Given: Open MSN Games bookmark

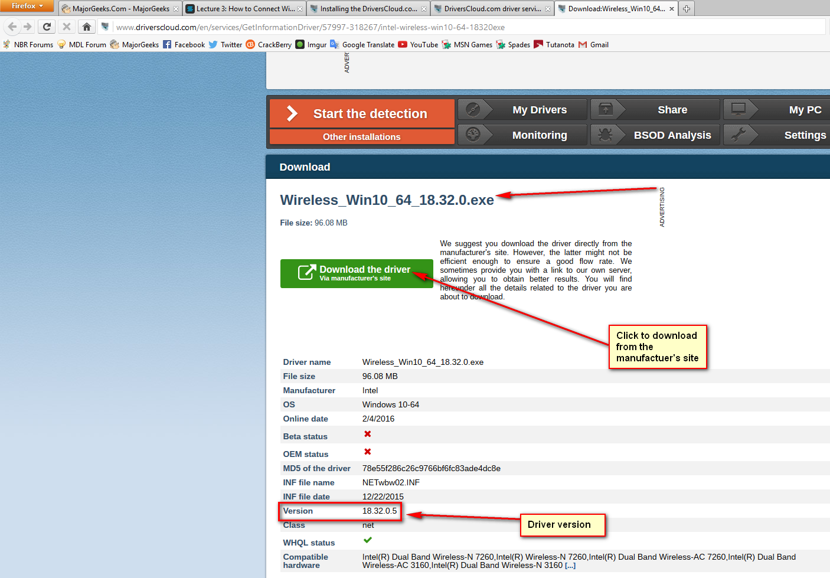Looking at the screenshot, I should (467, 44).
